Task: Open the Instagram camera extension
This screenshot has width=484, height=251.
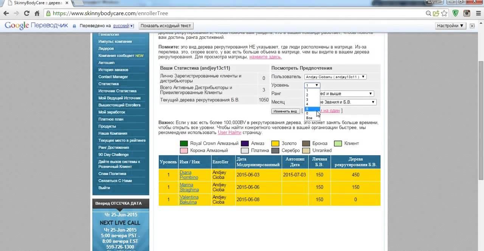Action: [467, 13]
